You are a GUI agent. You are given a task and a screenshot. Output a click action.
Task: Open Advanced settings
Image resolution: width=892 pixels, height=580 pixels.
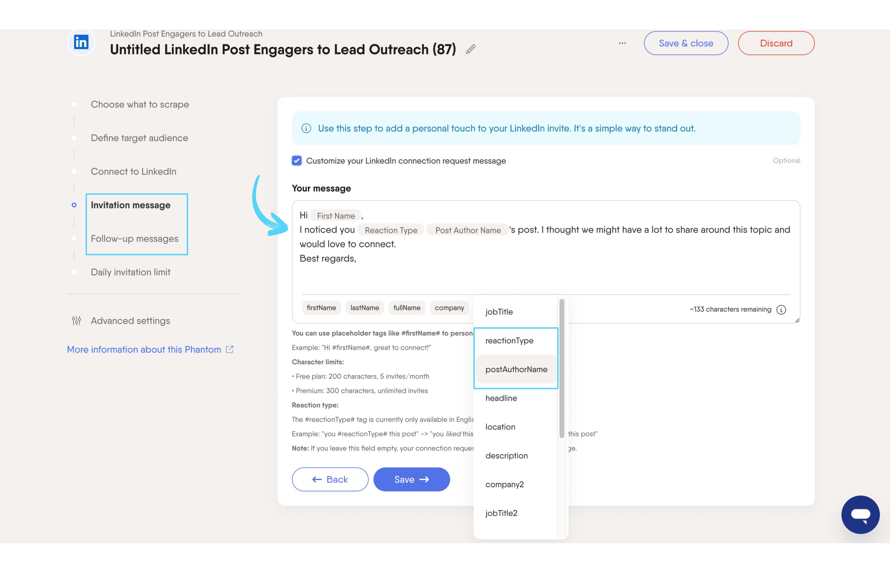click(130, 321)
